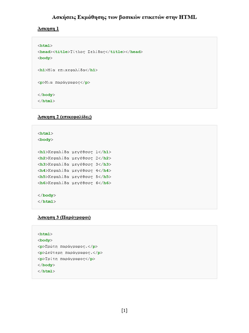
Task: Click the 'Πρώτη παράγραφος.' code line
Action: click(x=67, y=246)
